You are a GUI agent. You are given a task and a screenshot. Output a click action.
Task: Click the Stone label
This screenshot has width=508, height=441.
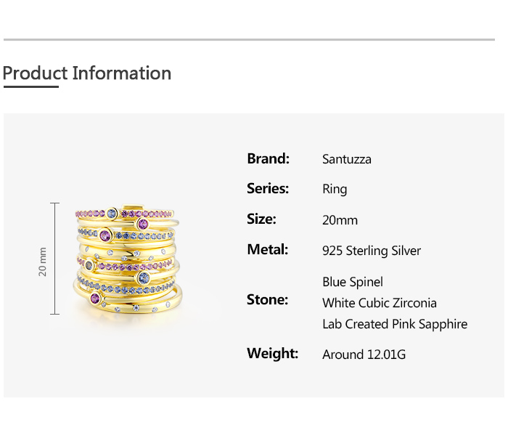pos(267,299)
